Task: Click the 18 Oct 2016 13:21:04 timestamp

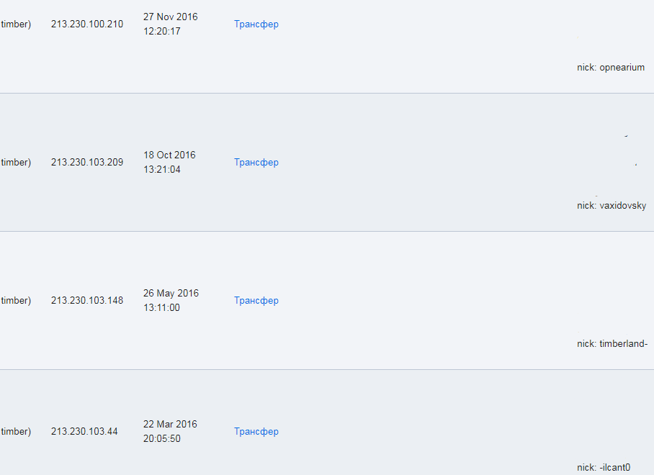Action: point(169,163)
